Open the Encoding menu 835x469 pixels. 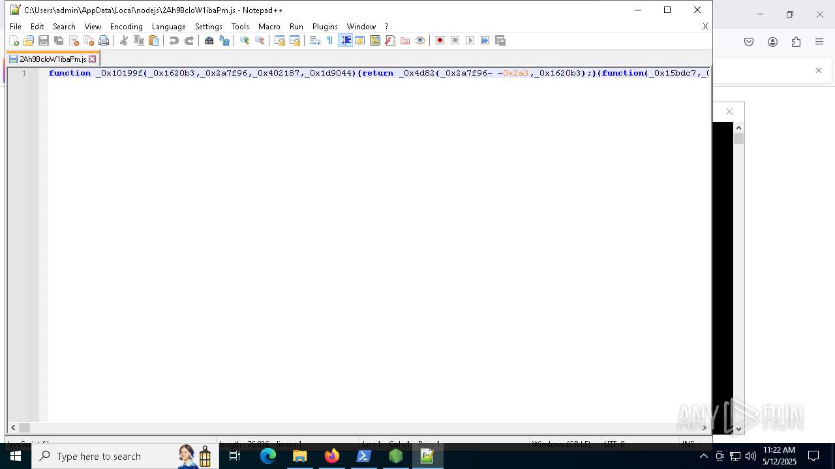(x=127, y=27)
